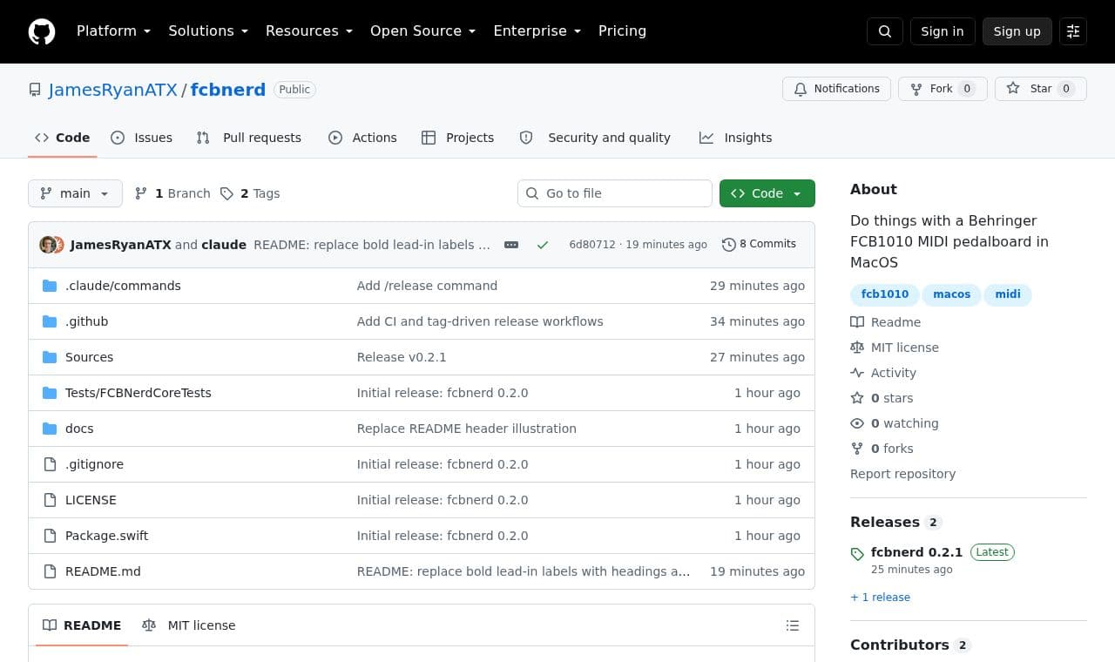Expand the Solutions menu
The height and width of the screenshot is (662, 1115).
pos(208,31)
